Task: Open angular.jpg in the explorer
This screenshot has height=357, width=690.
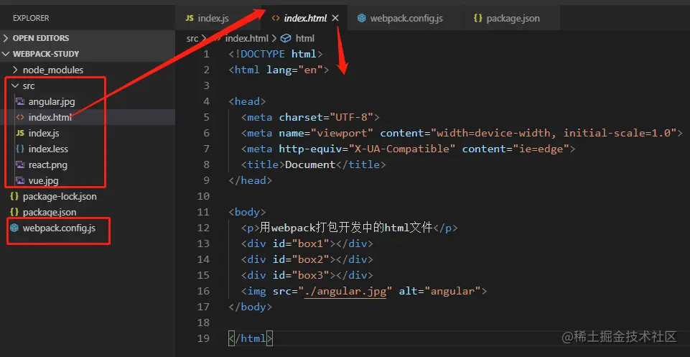Action: (x=88, y=102)
